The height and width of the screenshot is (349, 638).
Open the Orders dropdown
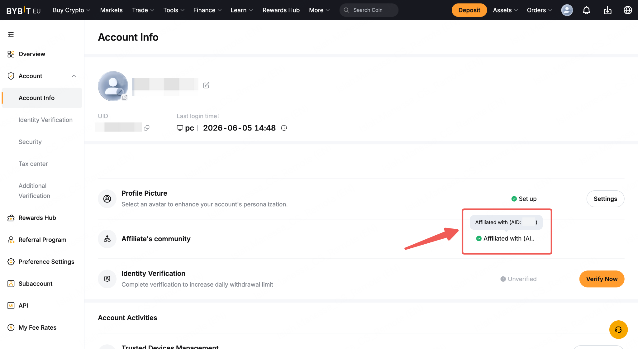pos(540,10)
